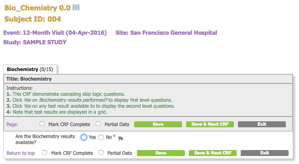Click the Subject ID: 004 heading
Viewport: 299px width, 164px height.
[33, 19]
